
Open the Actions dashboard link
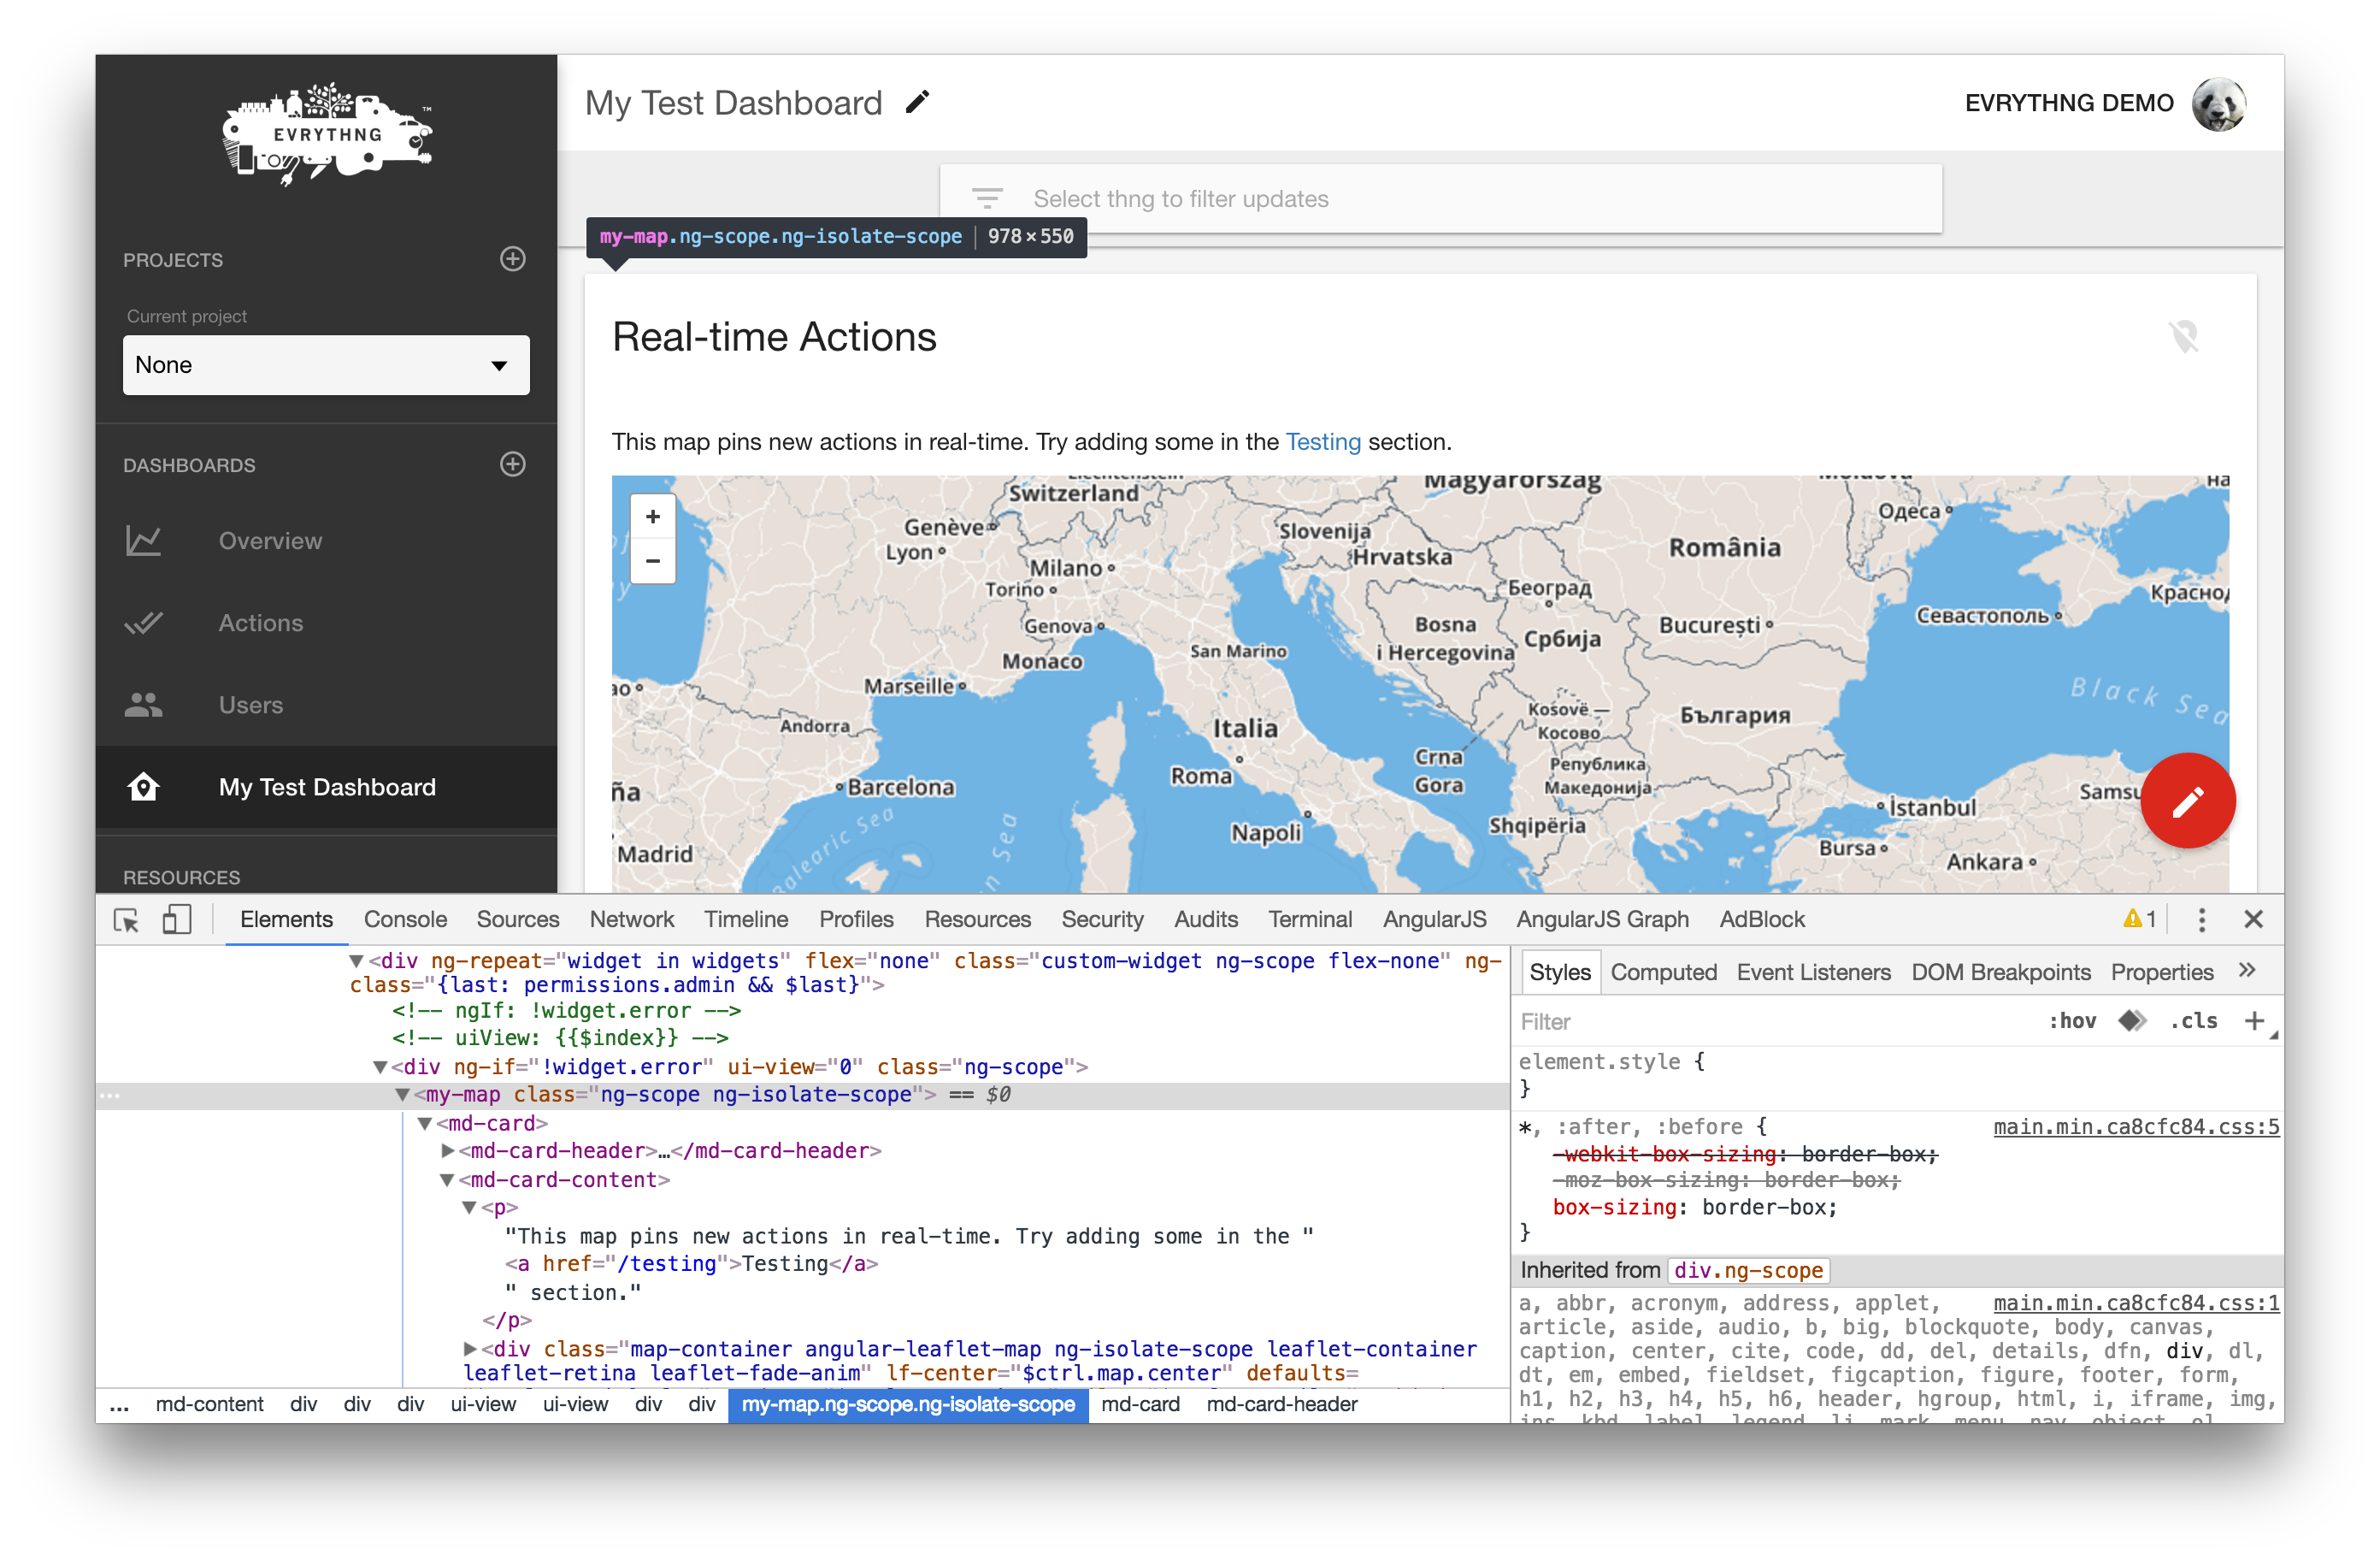coord(260,623)
